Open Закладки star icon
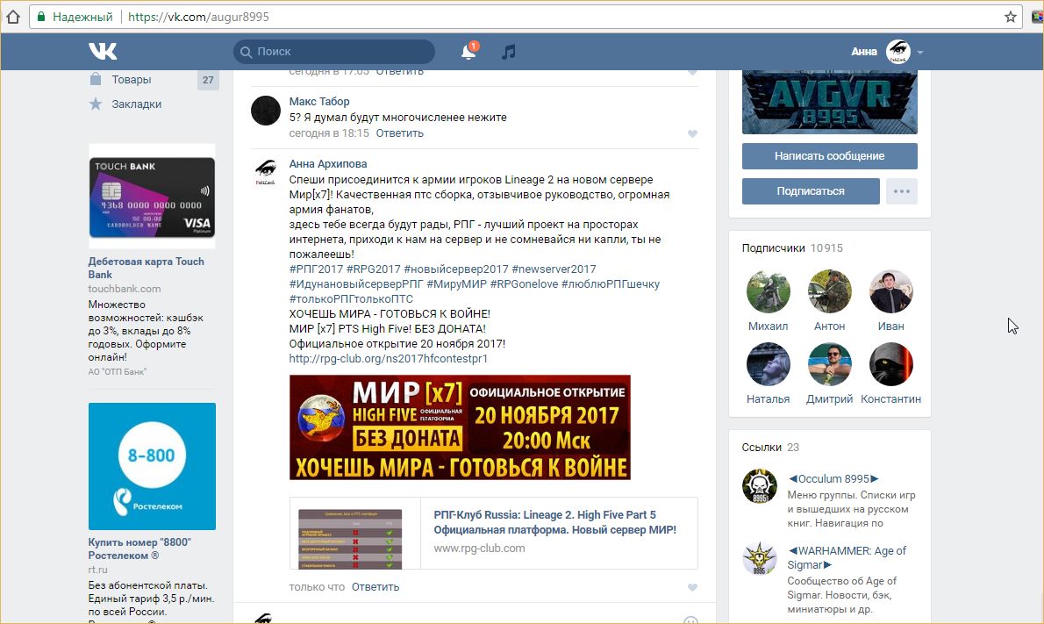Viewport: 1044px width, 624px height. point(96,104)
